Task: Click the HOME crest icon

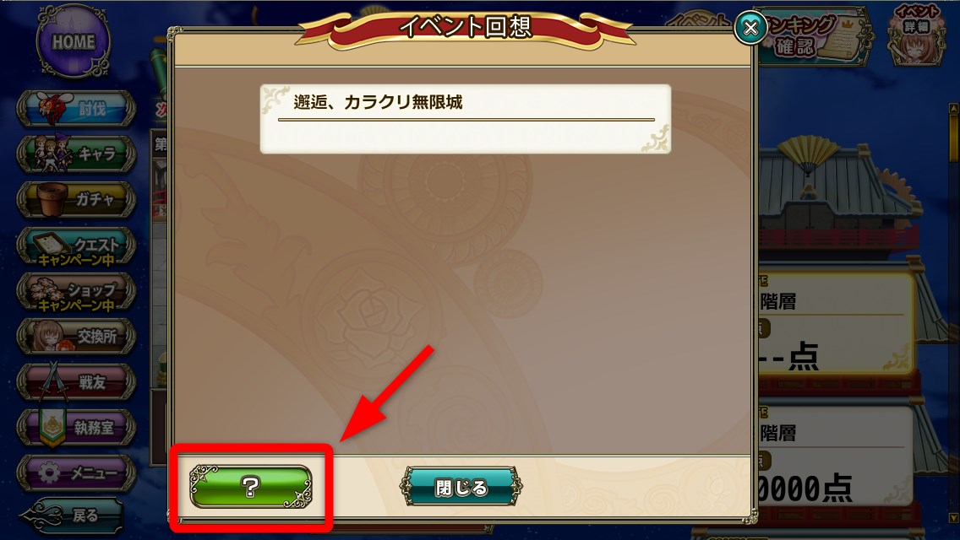Action: (74, 41)
